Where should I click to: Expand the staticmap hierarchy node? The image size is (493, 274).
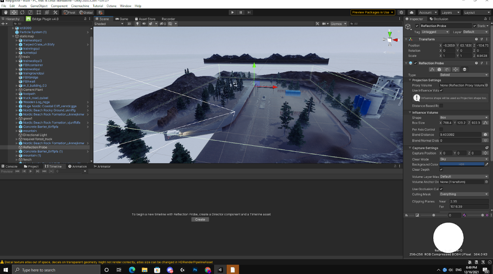[13, 36]
